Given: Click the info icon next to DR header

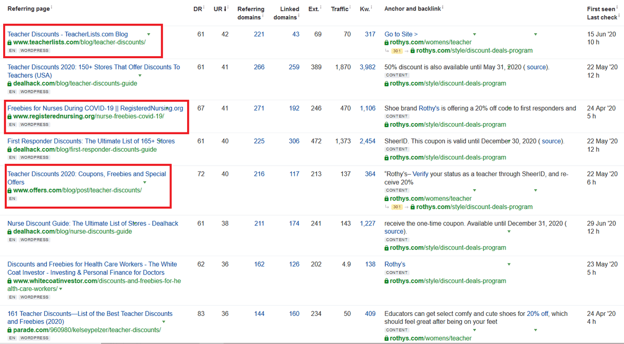Looking at the screenshot, I should click(203, 7).
